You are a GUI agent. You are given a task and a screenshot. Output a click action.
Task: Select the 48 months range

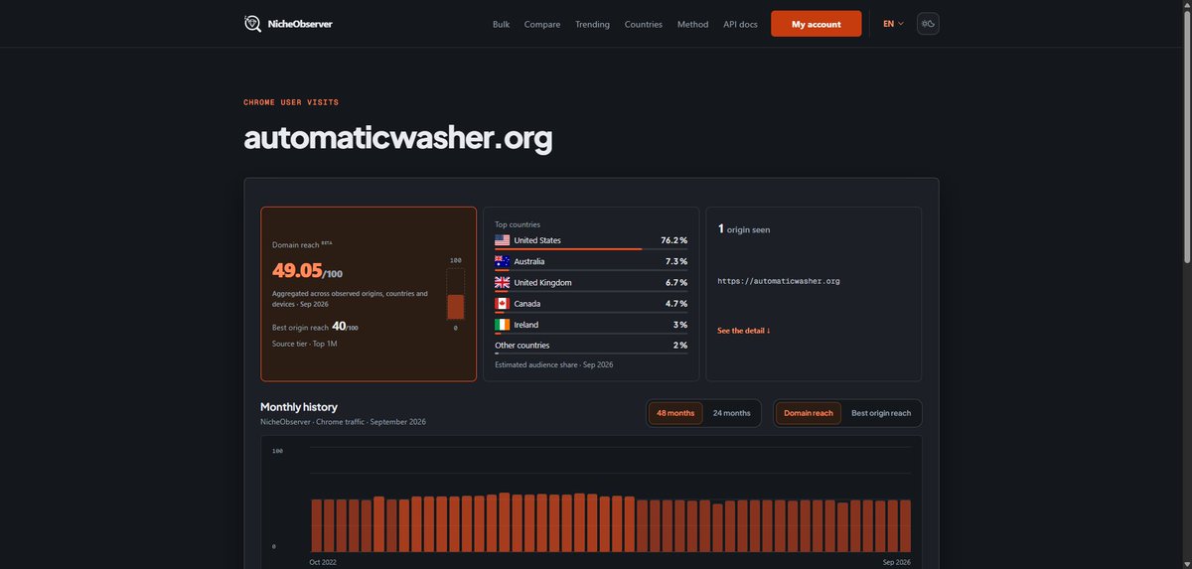coord(675,413)
